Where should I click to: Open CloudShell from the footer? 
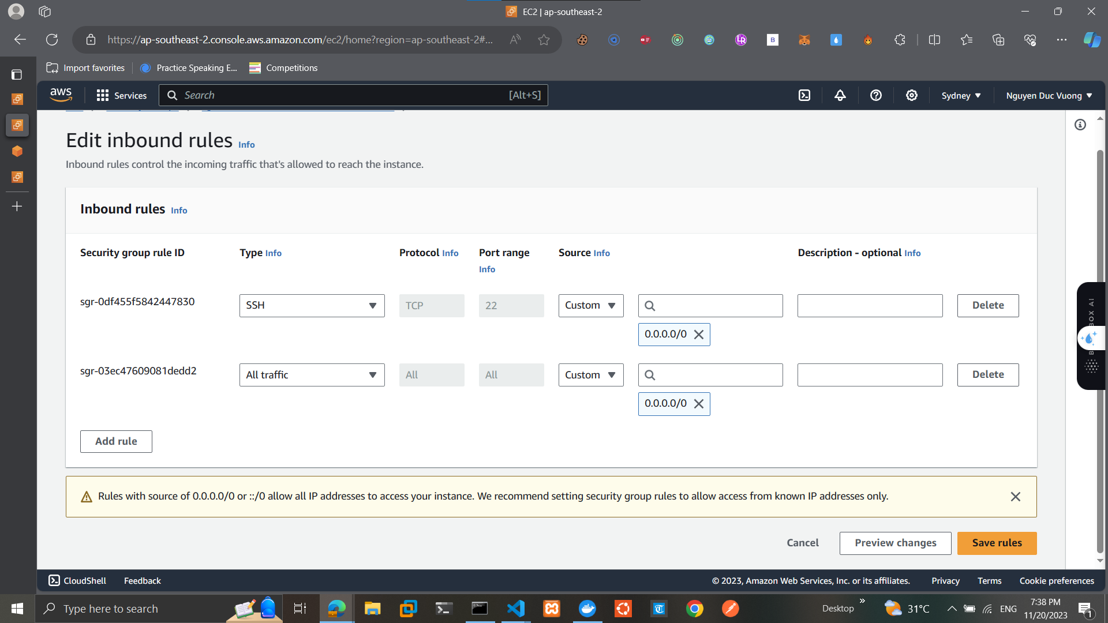[x=77, y=581]
